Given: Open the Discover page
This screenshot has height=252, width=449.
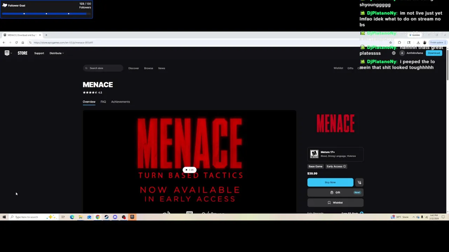Looking at the screenshot, I should point(134,68).
